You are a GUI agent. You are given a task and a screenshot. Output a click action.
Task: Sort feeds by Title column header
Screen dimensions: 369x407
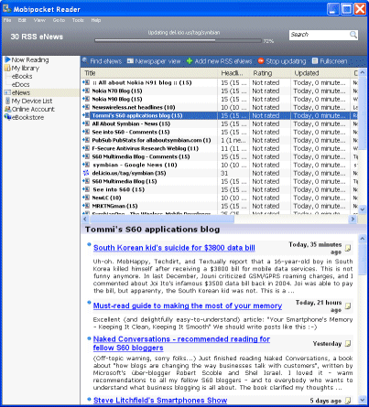150,73
